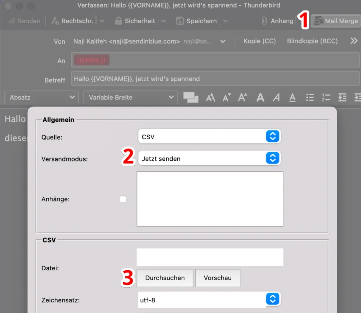The width and height of the screenshot is (361, 313).
Task: Open the Speichern save options dropdown
Action: tap(225, 21)
